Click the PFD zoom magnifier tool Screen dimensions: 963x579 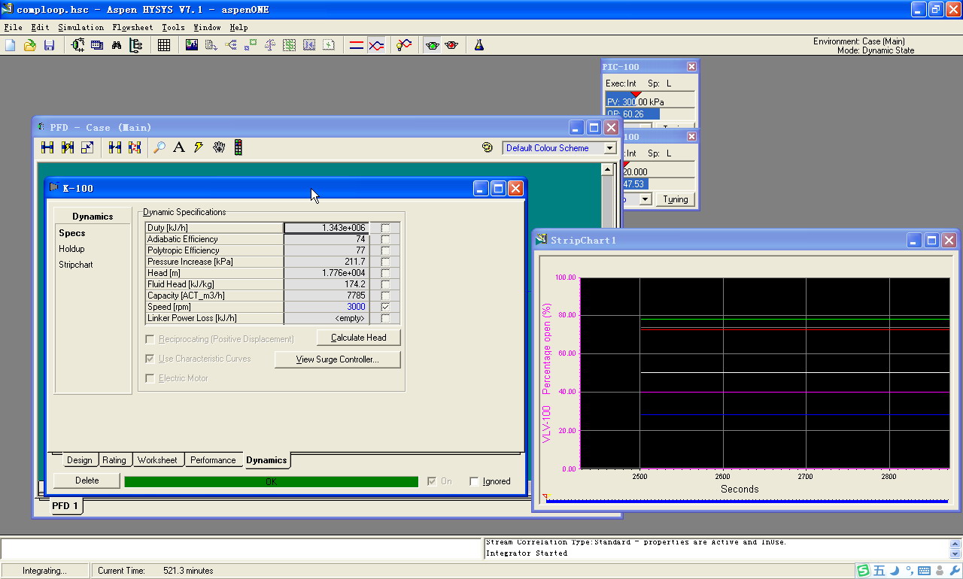coord(159,147)
